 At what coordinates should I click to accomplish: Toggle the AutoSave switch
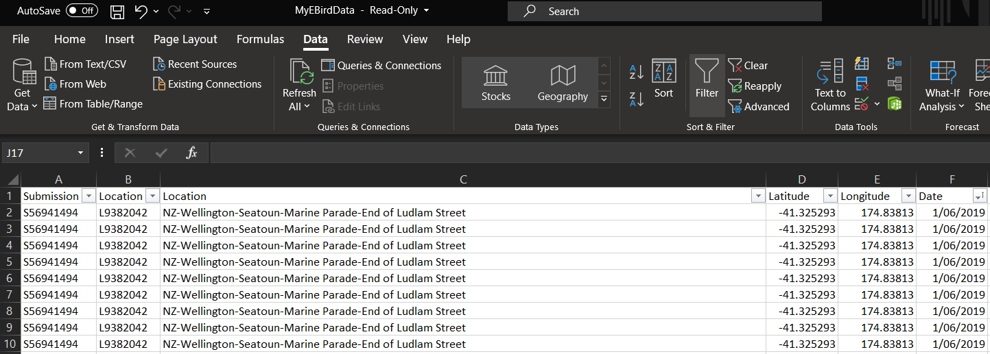pos(82,11)
